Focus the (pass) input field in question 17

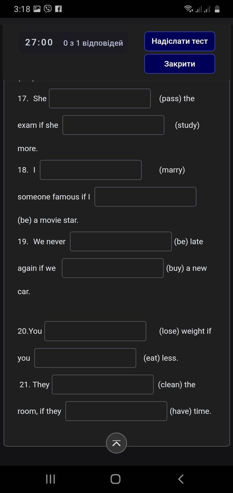pyautogui.click(x=100, y=98)
